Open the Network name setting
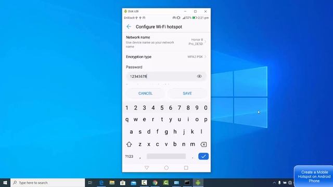 click(x=166, y=42)
